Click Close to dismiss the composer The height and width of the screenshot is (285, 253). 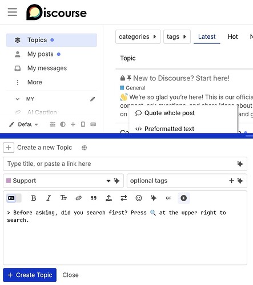[70, 275]
